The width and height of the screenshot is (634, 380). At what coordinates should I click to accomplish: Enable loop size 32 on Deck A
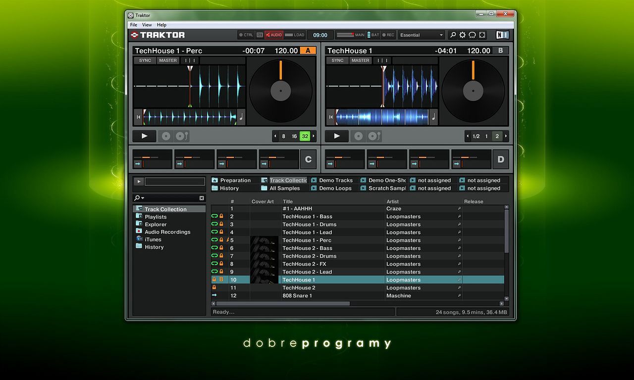305,136
